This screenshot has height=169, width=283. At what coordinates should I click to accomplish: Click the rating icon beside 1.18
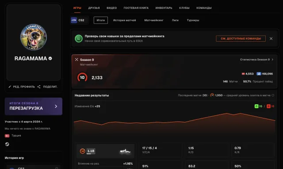point(83,151)
